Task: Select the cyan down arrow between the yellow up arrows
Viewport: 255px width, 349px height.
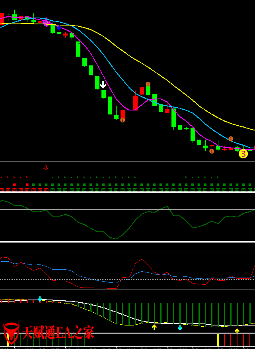Action: pyautogui.click(x=180, y=327)
